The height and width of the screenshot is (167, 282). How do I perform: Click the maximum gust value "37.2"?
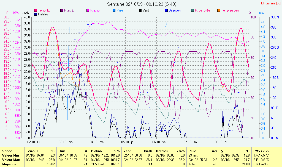coord(182,160)
